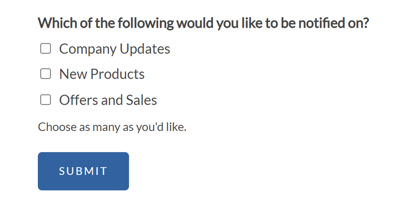Check the Company Updates checkbox
This screenshot has width=411, height=205.
point(45,49)
